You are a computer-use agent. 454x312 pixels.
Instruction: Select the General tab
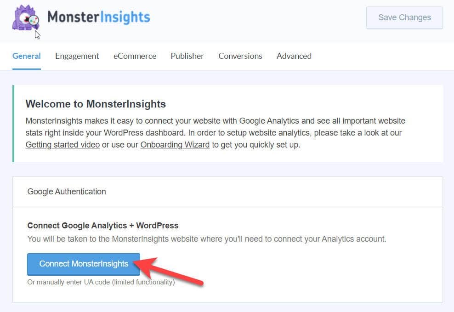coord(26,56)
